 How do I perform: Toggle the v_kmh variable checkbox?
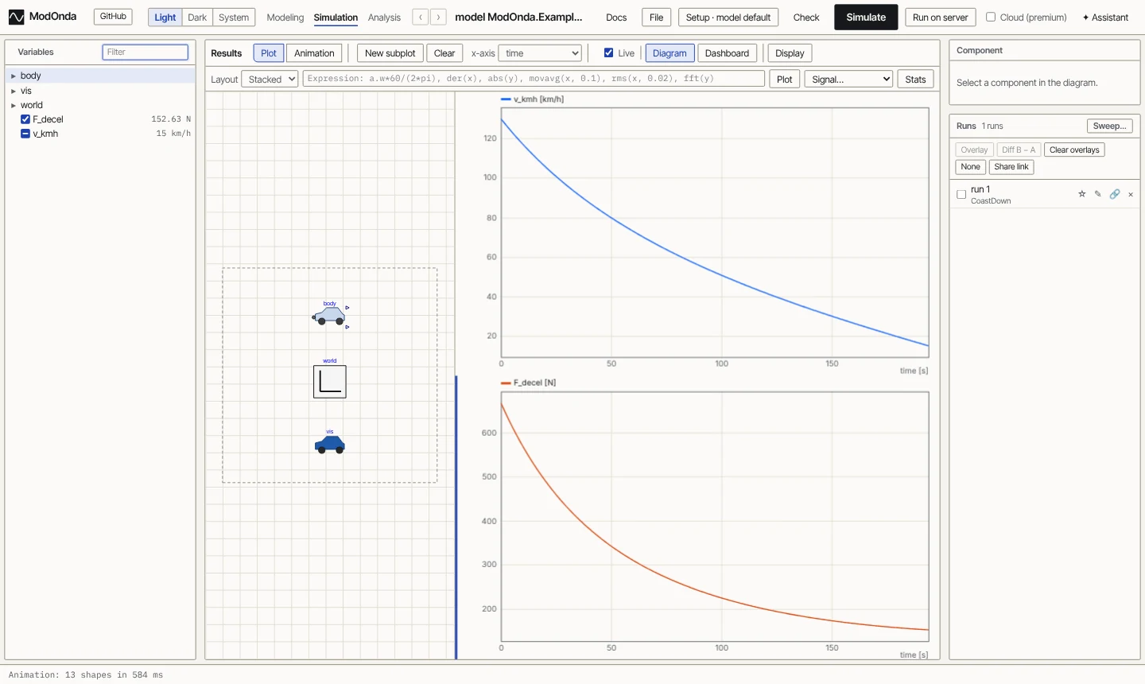(25, 134)
